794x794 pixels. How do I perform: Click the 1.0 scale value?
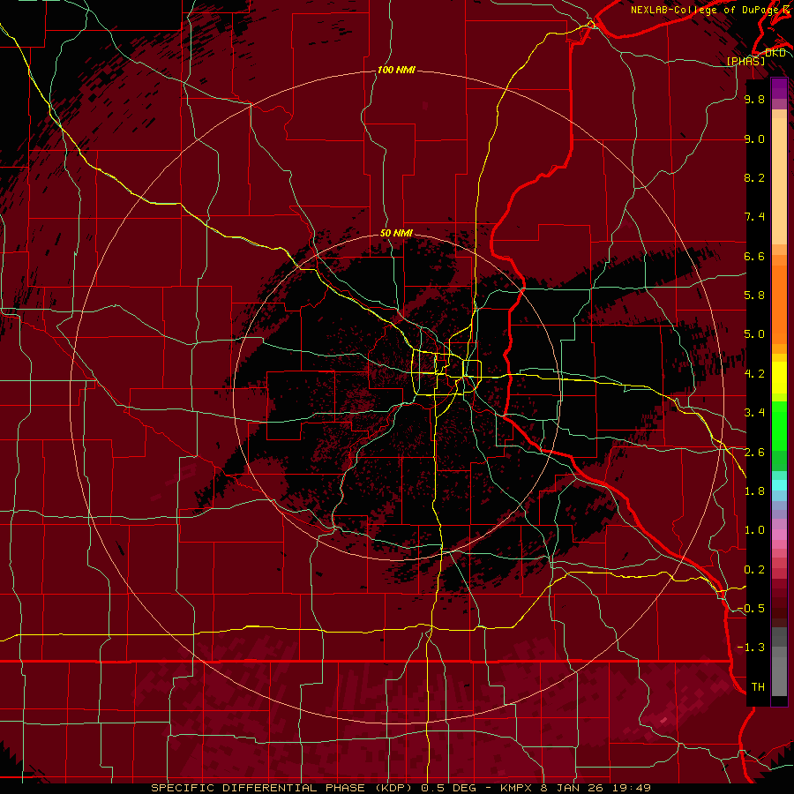[x=754, y=530]
